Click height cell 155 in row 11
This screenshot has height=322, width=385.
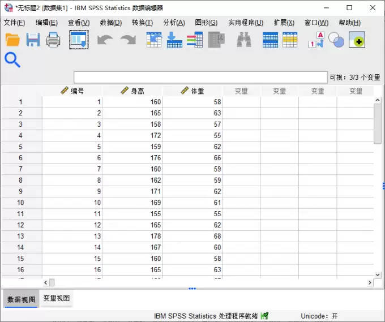pos(132,214)
